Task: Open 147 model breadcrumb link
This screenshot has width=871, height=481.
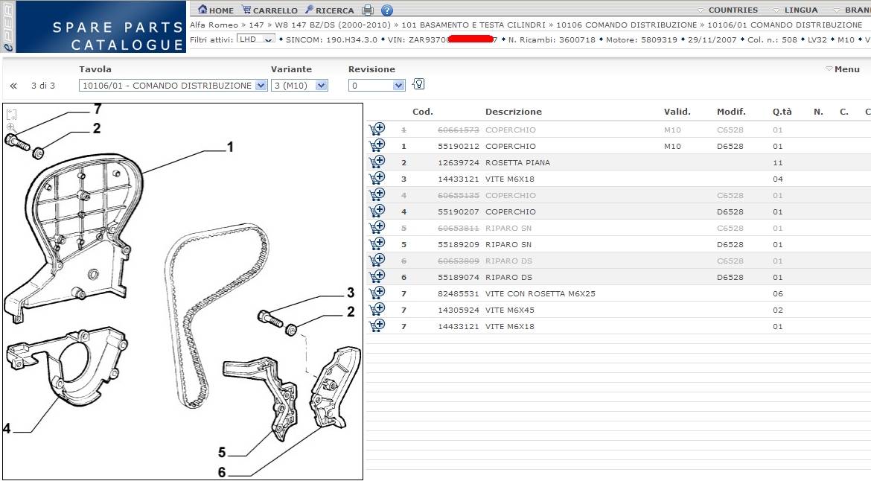Action: click(256, 25)
